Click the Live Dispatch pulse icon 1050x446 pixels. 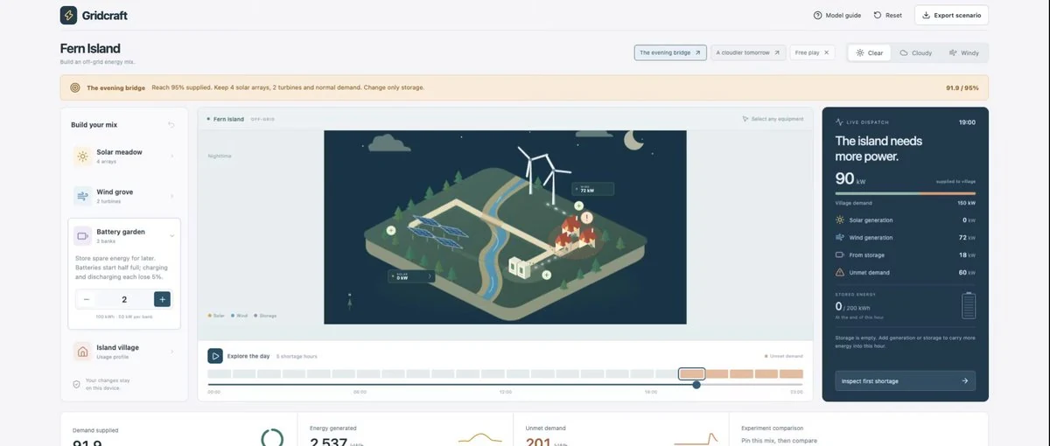point(839,122)
